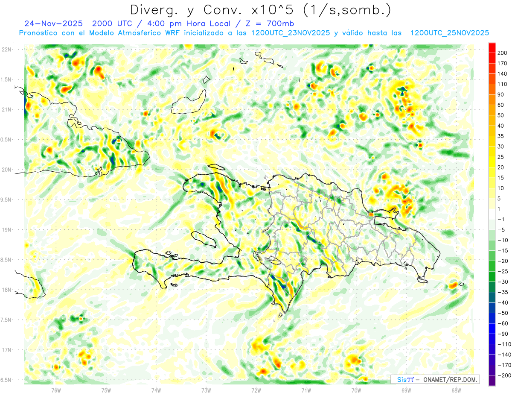Image resolution: width=512 pixels, height=396 pixels.
Task: Select the white colorbar segment between 1 and -1
Action: pyautogui.click(x=492, y=214)
